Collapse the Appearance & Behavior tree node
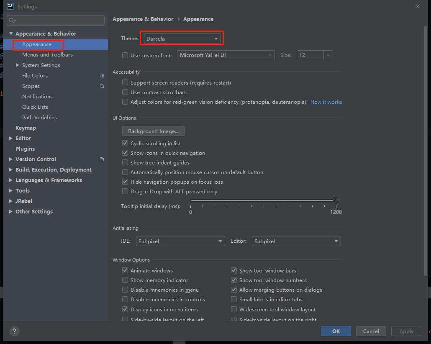431x344 pixels. click(x=11, y=33)
